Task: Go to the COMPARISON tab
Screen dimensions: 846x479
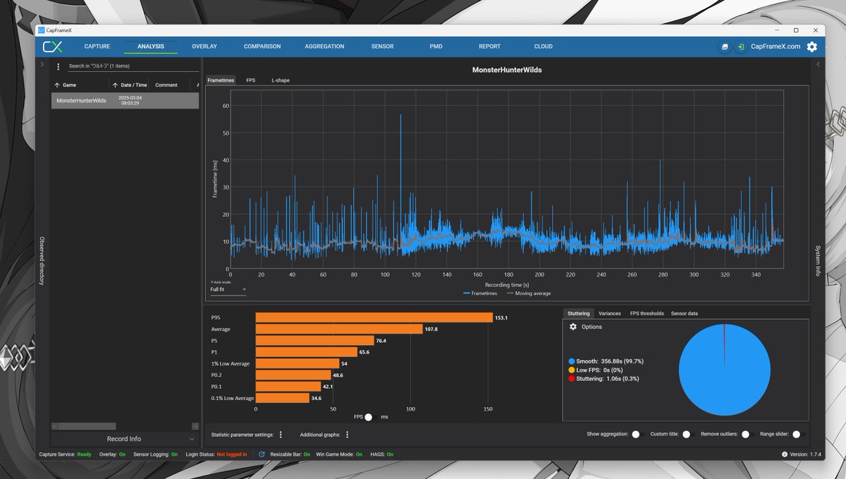Action: (x=262, y=46)
